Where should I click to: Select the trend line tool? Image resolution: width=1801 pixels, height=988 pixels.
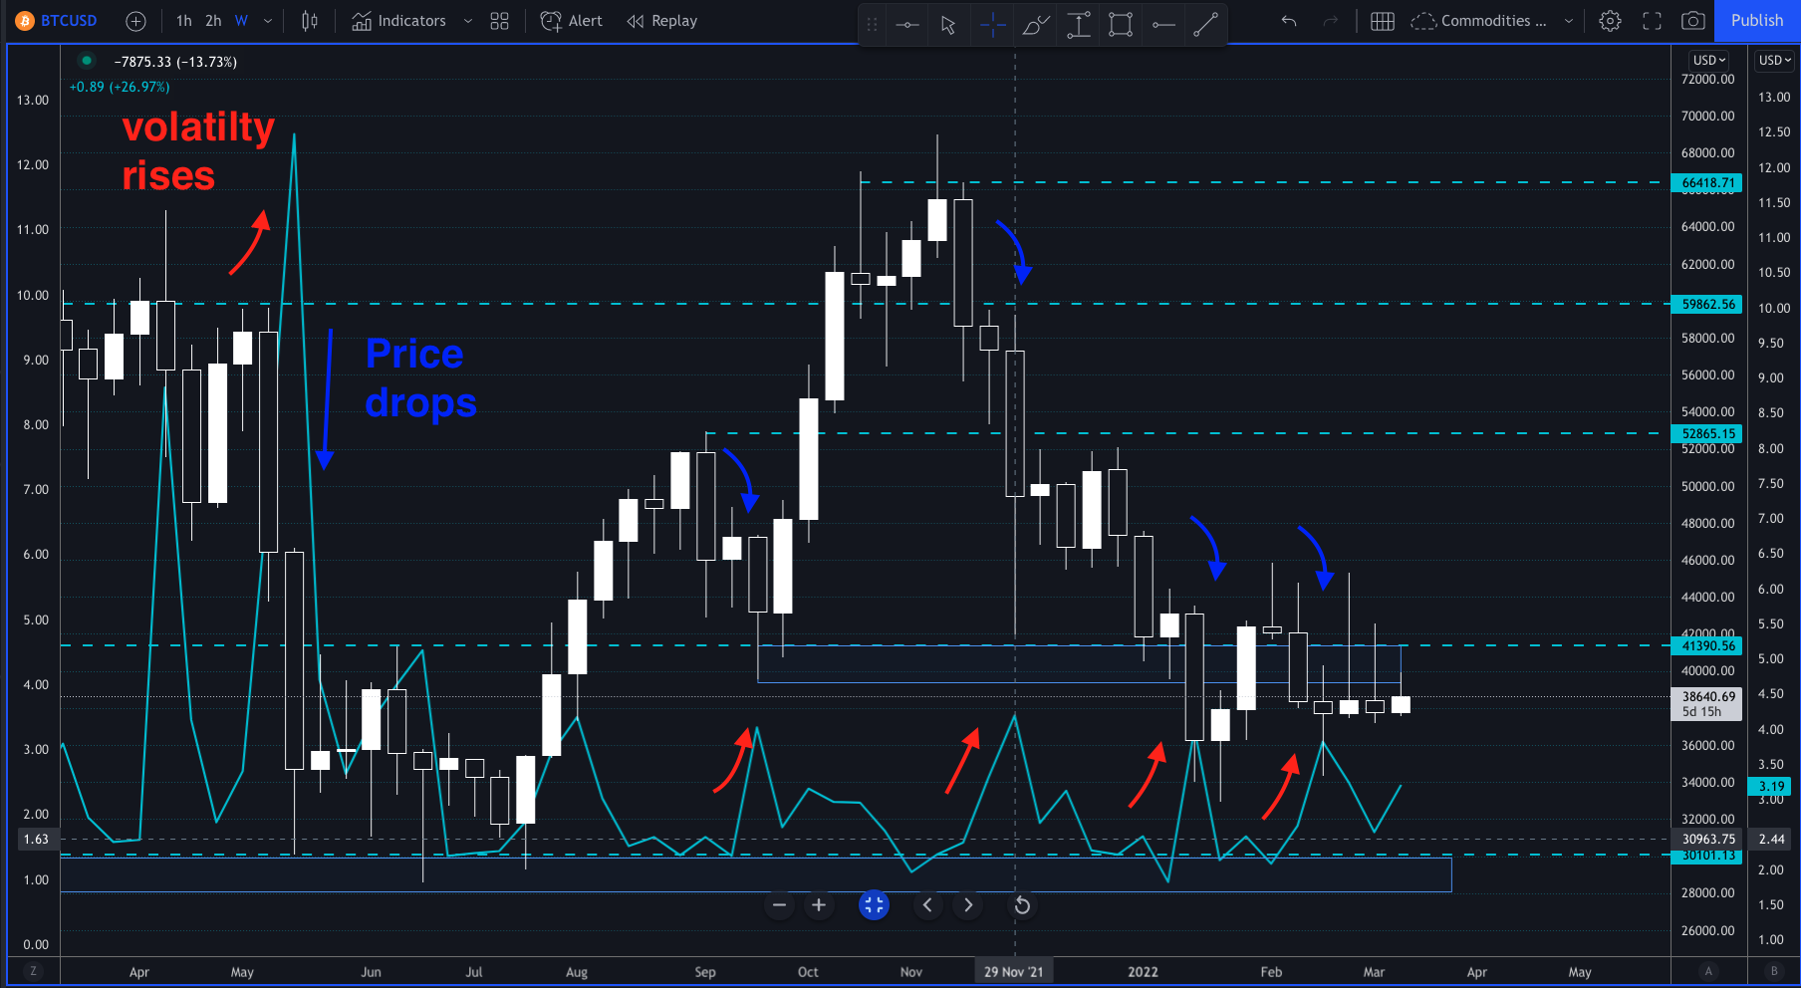click(x=1205, y=24)
